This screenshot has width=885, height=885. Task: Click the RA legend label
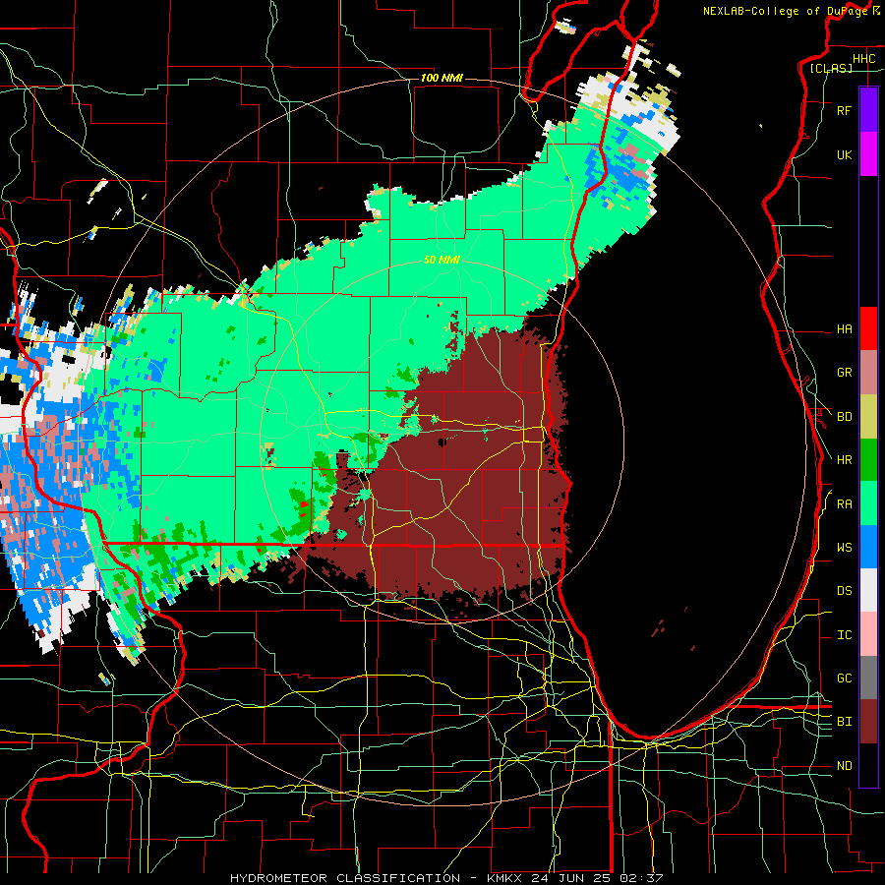point(844,504)
